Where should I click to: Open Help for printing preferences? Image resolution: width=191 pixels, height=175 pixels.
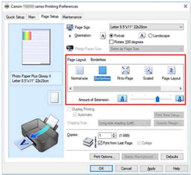coord(177,168)
